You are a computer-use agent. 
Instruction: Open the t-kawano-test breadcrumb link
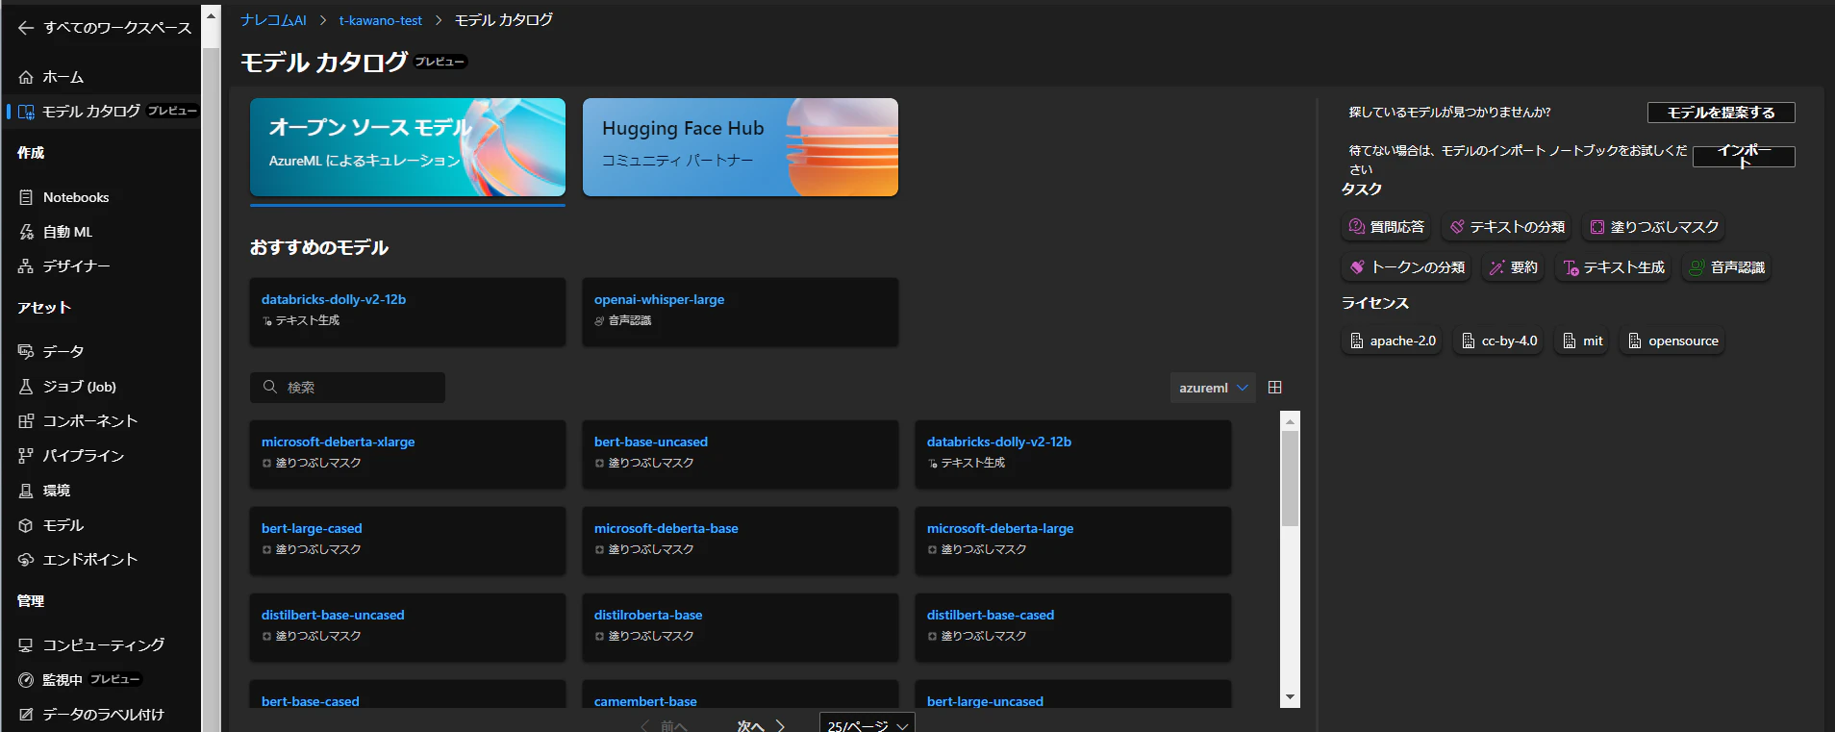pos(381,20)
